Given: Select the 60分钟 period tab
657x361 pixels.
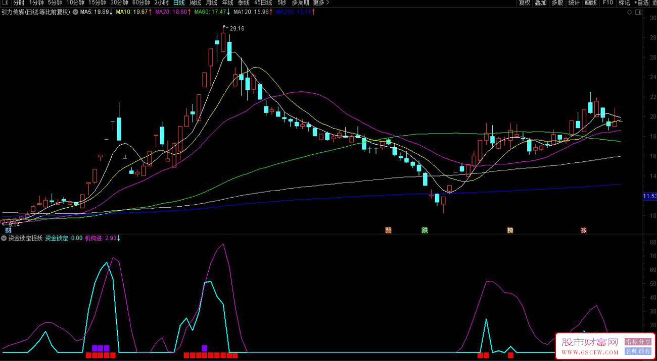Looking at the screenshot, I should 141,3.
